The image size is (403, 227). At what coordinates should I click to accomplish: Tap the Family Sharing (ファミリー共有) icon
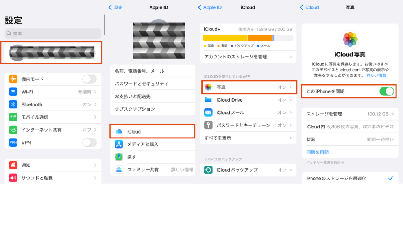[119, 169]
